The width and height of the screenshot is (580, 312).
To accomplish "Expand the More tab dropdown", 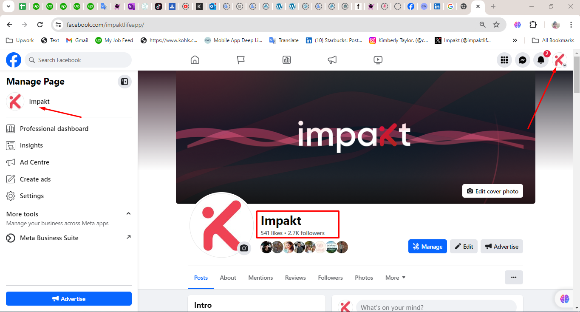I will click(x=395, y=278).
